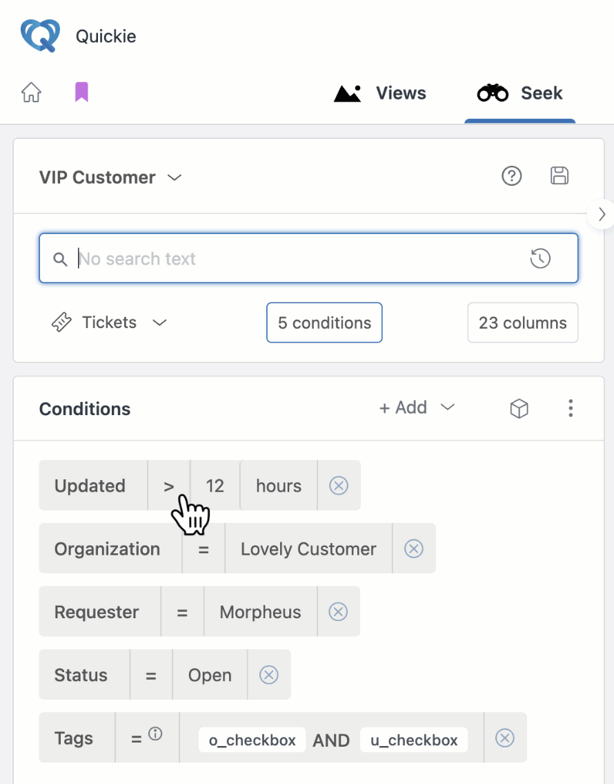
Task: Focus the search text field
Action: [x=308, y=258]
